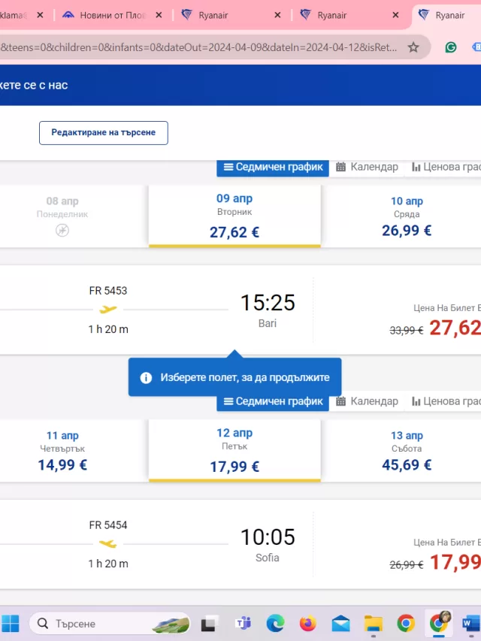Bookmark this page with the star icon
This screenshot has width=481, height=641.
click(x=413, y=47)
